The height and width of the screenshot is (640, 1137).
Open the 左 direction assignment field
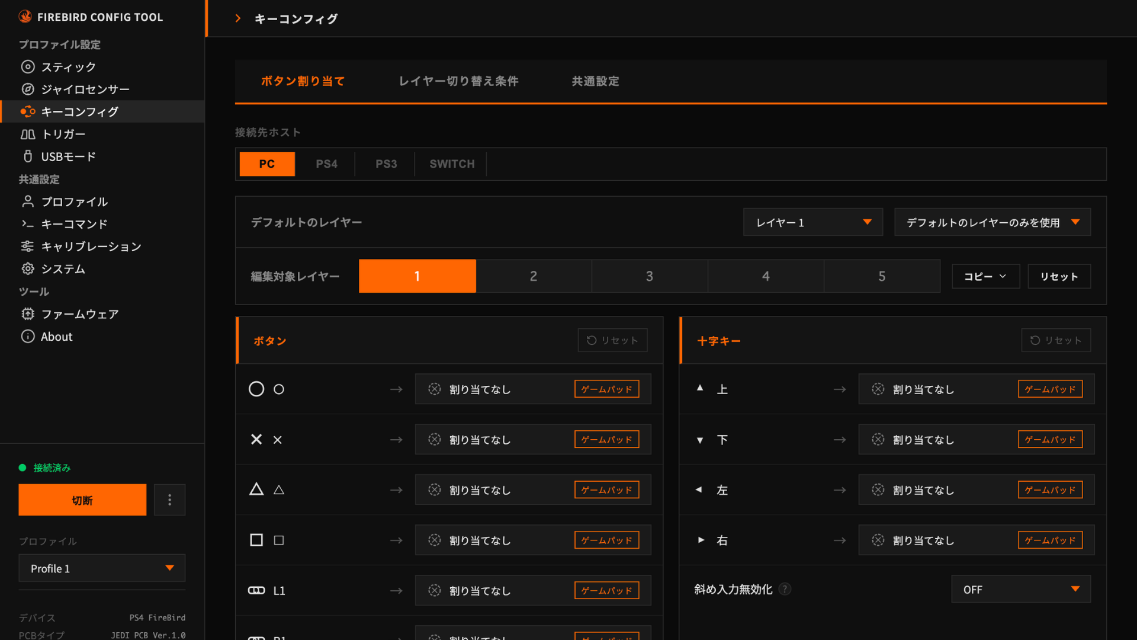[977, 489]
